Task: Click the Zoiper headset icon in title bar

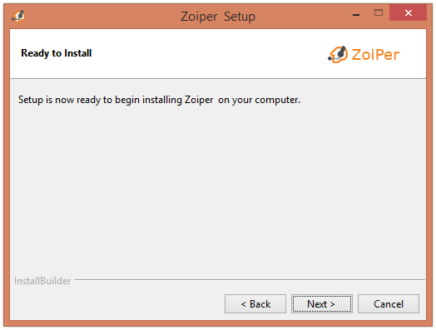Action: point(18,16)
